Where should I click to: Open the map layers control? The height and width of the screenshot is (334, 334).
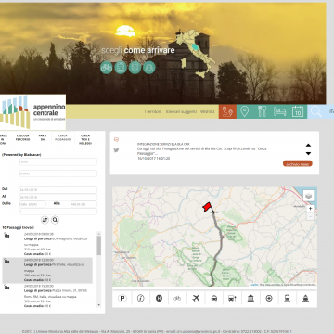[308, 196]
